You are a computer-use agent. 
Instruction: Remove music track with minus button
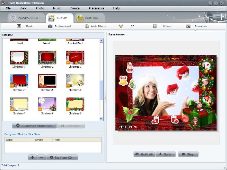42,157
